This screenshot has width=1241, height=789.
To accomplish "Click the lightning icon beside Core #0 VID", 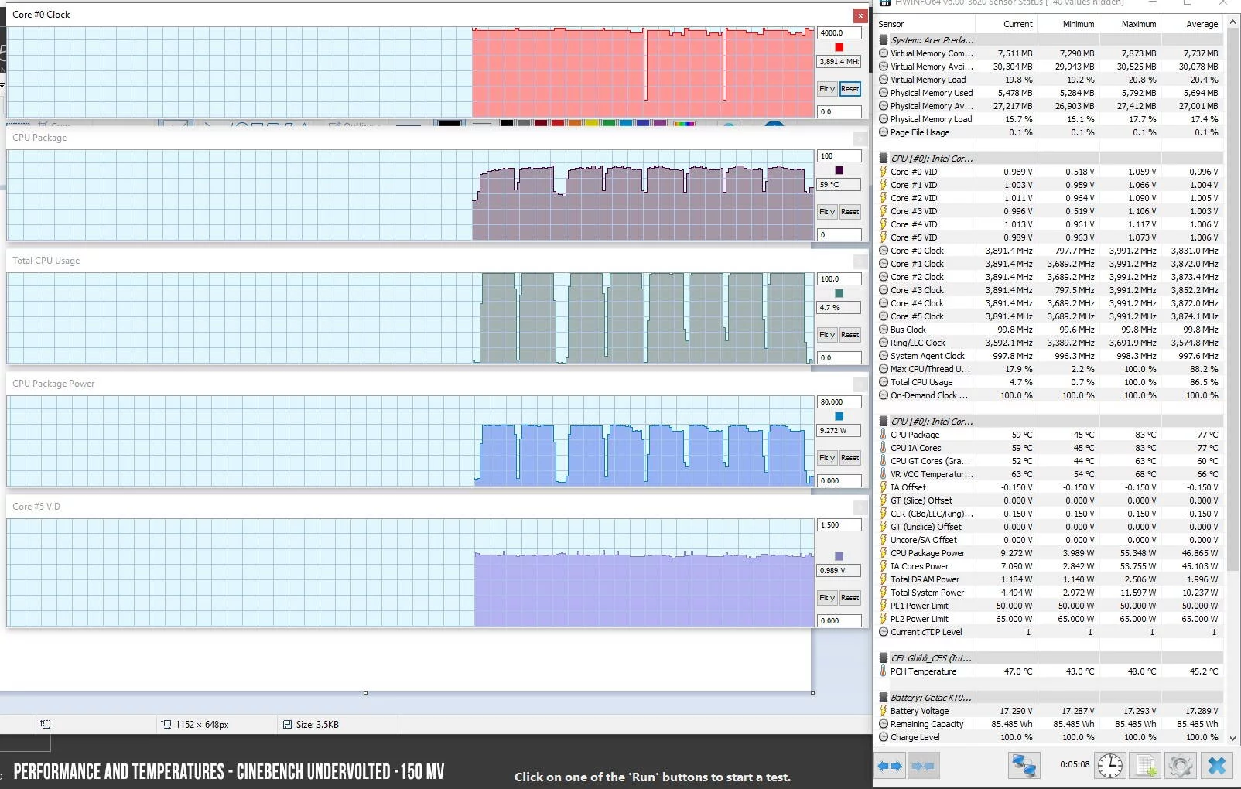I will (x=884, y=172).
